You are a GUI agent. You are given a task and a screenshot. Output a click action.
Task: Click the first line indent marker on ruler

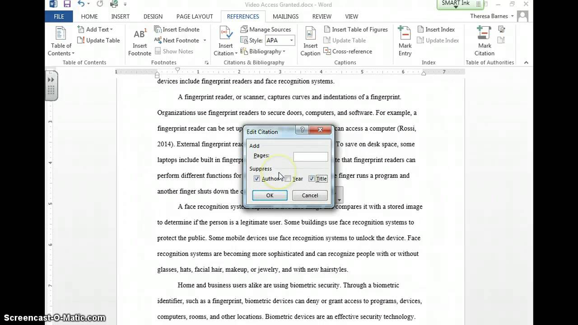click(x=177, y=70)
